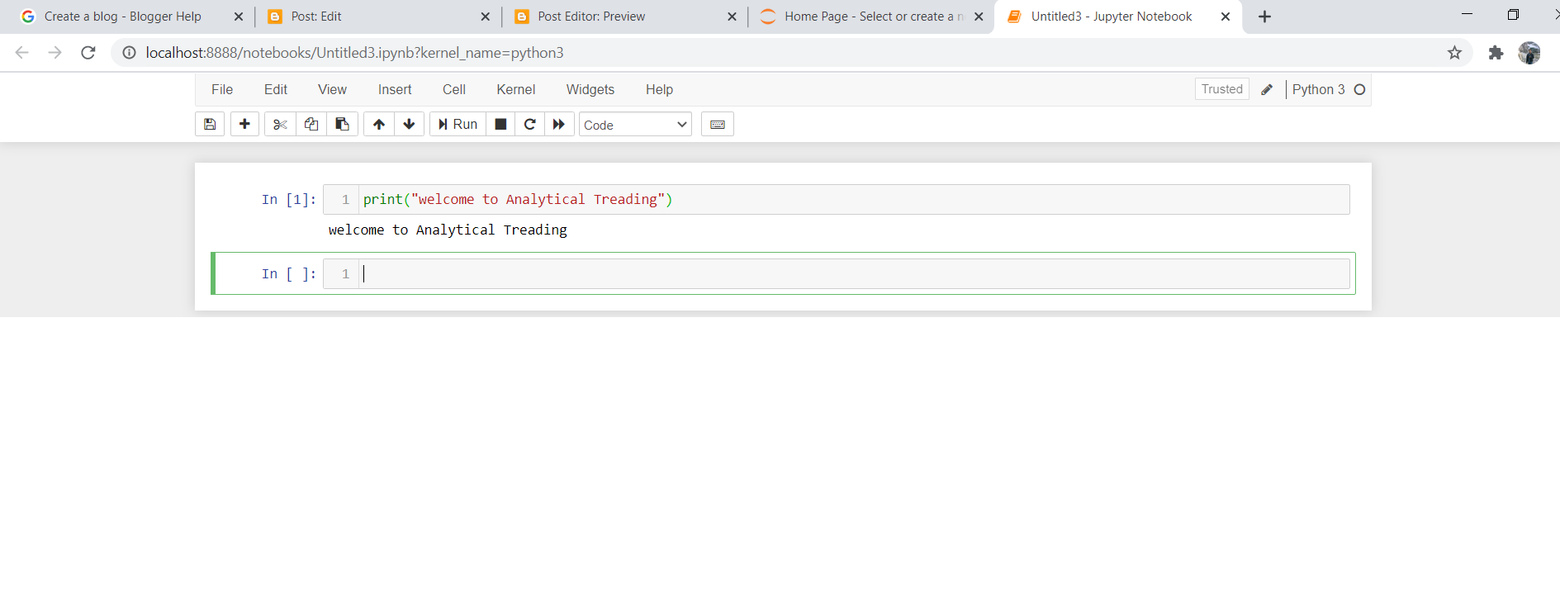Close the Blogger Help tab
Screen dimensions: 1560x607
(x=239, y=17)
